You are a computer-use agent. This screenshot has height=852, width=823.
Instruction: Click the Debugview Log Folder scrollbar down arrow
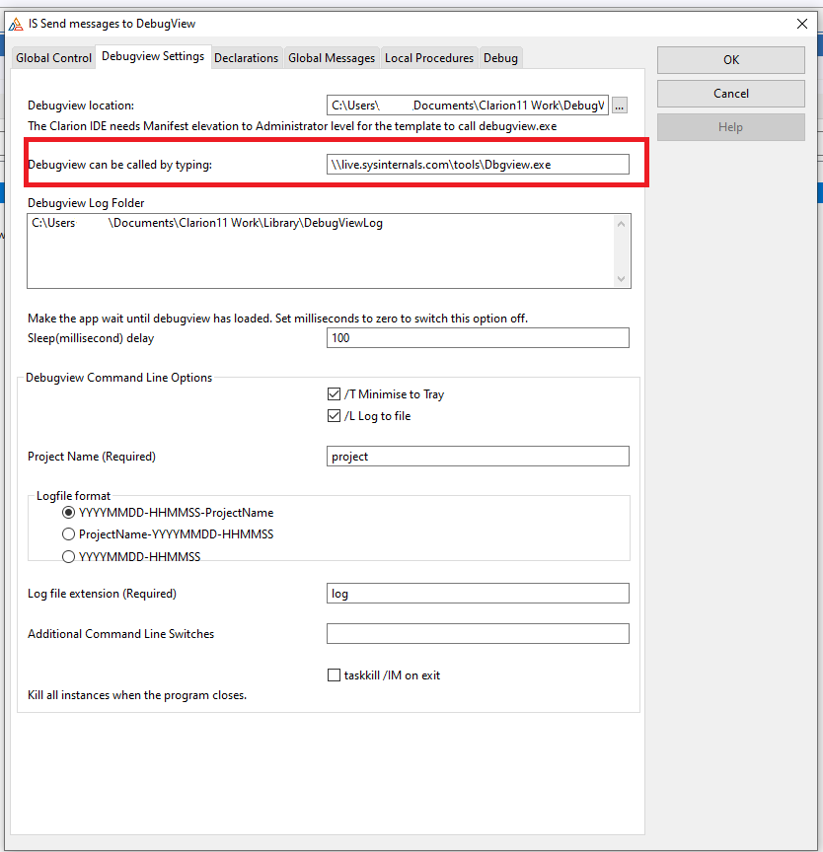(621, 279)
